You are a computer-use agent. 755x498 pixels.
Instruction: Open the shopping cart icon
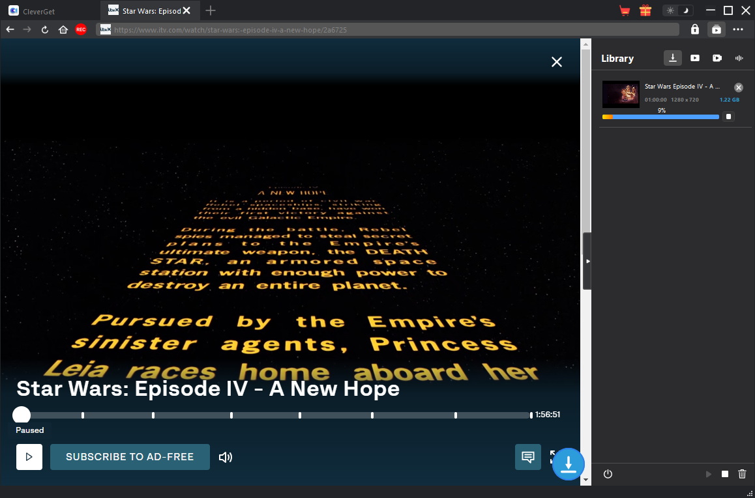tap(625, 10)
